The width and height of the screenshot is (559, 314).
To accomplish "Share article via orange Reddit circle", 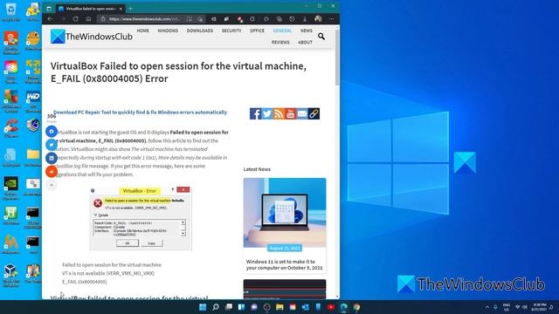I will click(52, 172).
